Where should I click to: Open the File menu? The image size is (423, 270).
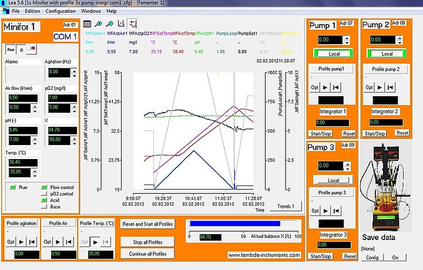click(x=16, y=11)
